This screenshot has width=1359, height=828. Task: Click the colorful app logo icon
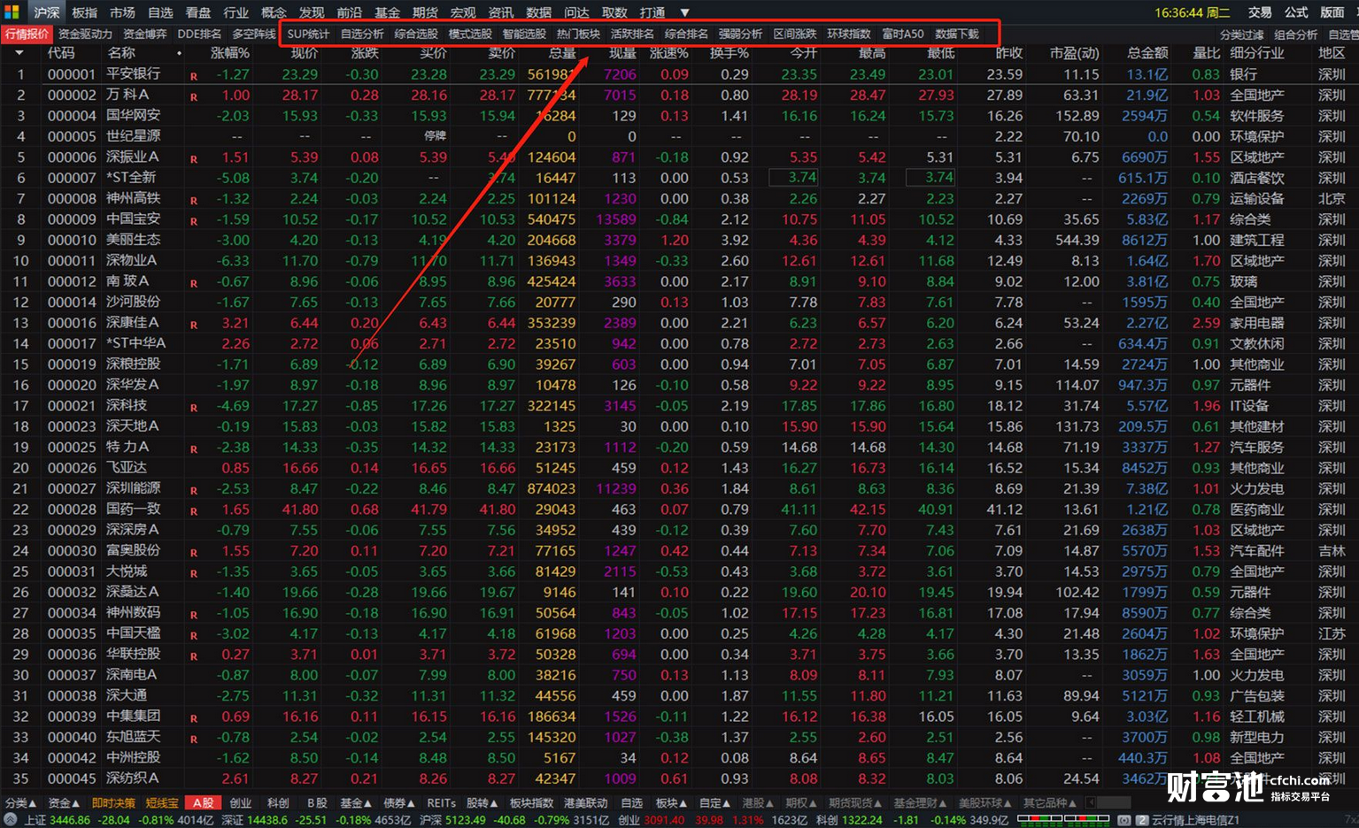pyautogui.click(x=12, y=12)
